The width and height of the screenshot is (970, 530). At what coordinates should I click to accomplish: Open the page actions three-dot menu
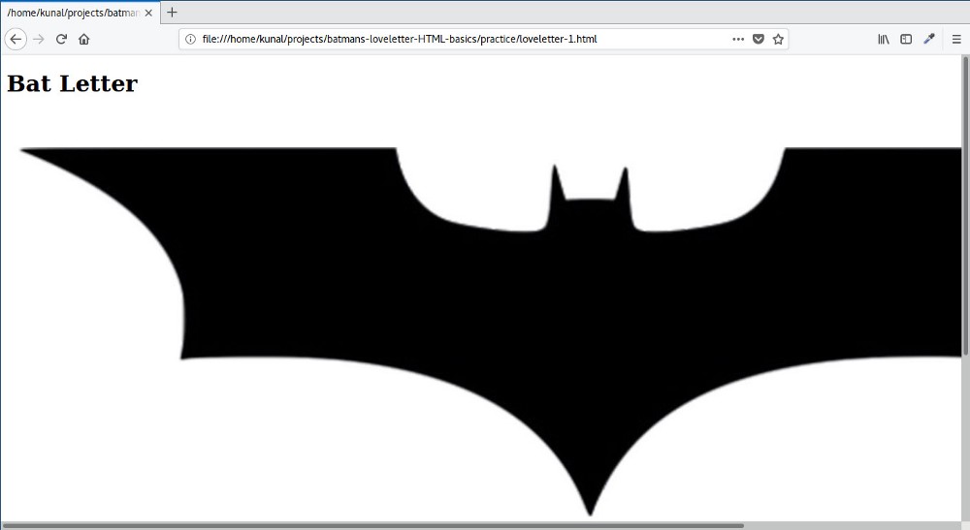738,39
